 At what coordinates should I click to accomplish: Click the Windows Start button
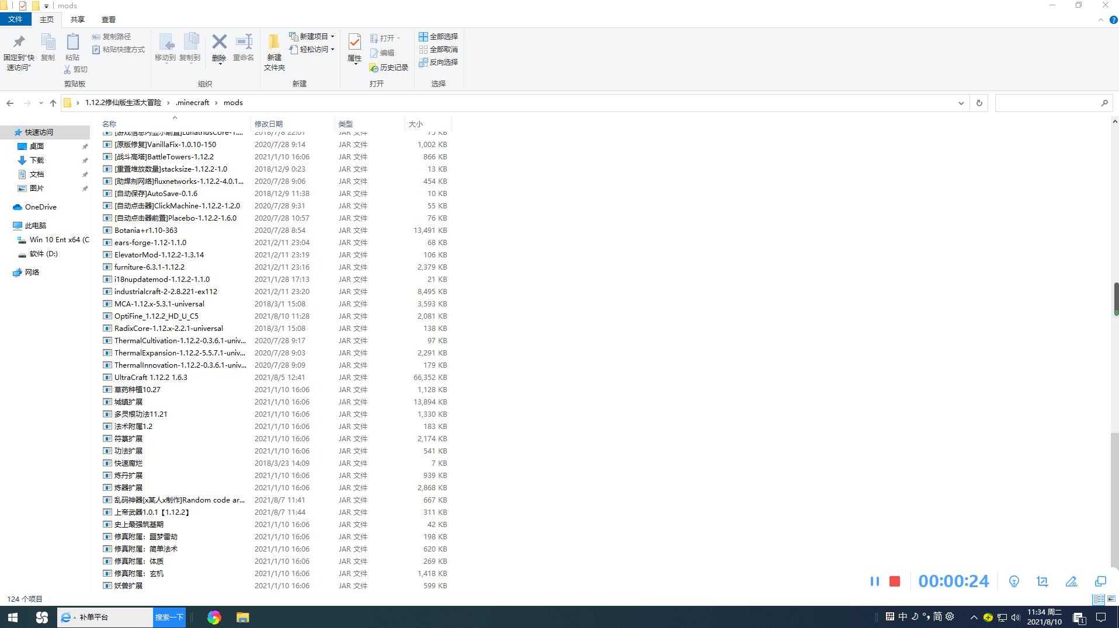click(12, 617)
